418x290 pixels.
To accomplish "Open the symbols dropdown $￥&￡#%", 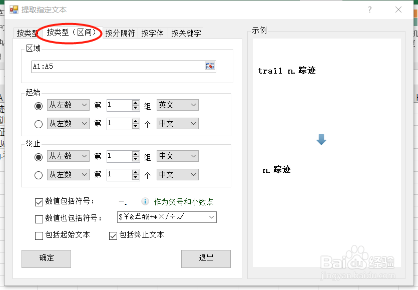I will 167,217.
